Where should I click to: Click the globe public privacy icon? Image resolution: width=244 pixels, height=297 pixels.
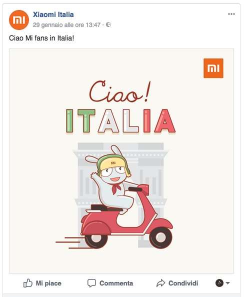(x=108, y=24)
